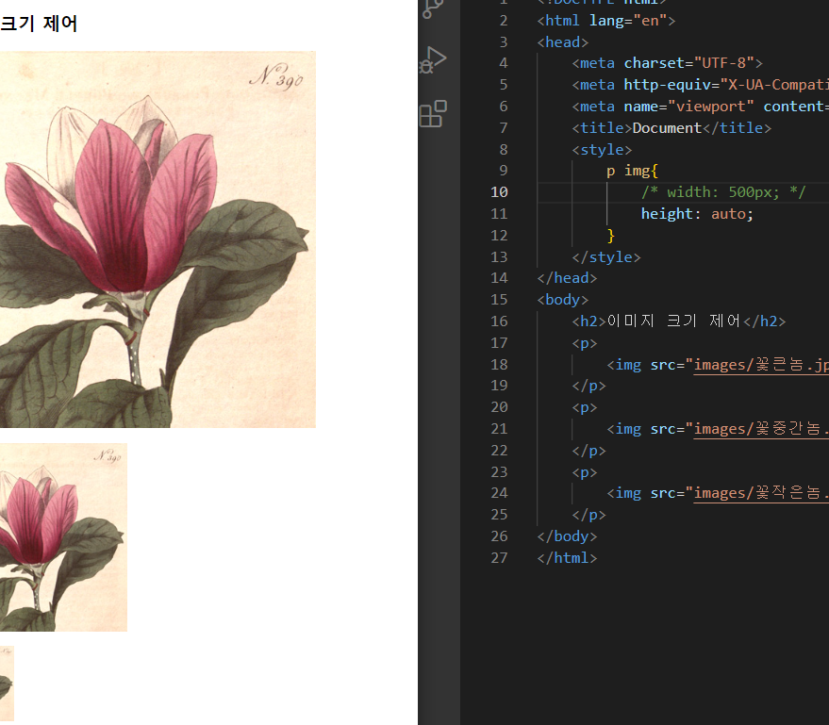Click line number 27 in the gutter
The image size is (829, 725).
tap(499, 558)
